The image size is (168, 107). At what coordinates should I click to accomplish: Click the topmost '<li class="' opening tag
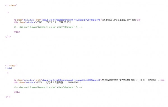[x=11, y=5]
